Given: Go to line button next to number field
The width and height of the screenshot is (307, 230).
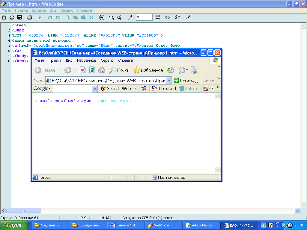Looking at the screenshot, I should pos(157,18).
